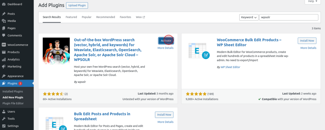Click '9,000+ Active Installations' text

(202, 99)
